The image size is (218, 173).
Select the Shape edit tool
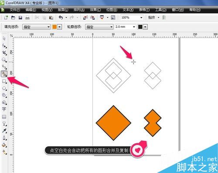[4, 46]
